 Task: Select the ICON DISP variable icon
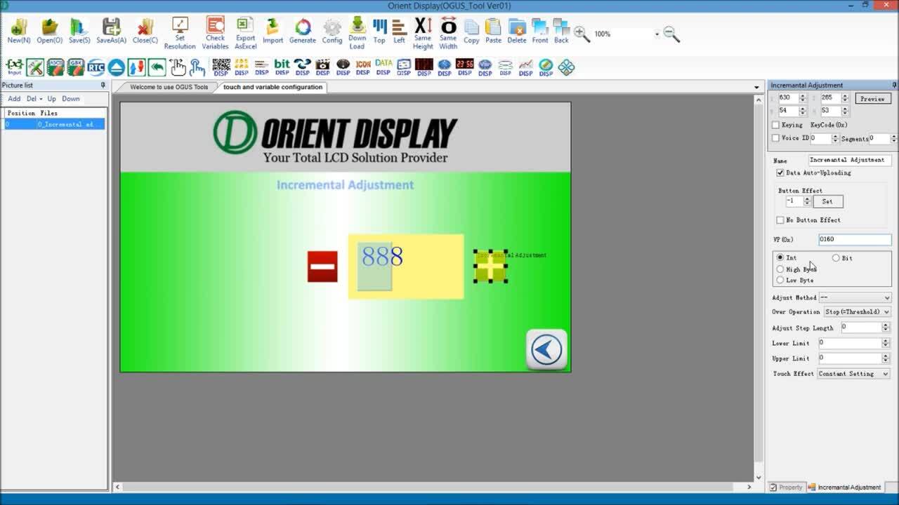(363, 67)
